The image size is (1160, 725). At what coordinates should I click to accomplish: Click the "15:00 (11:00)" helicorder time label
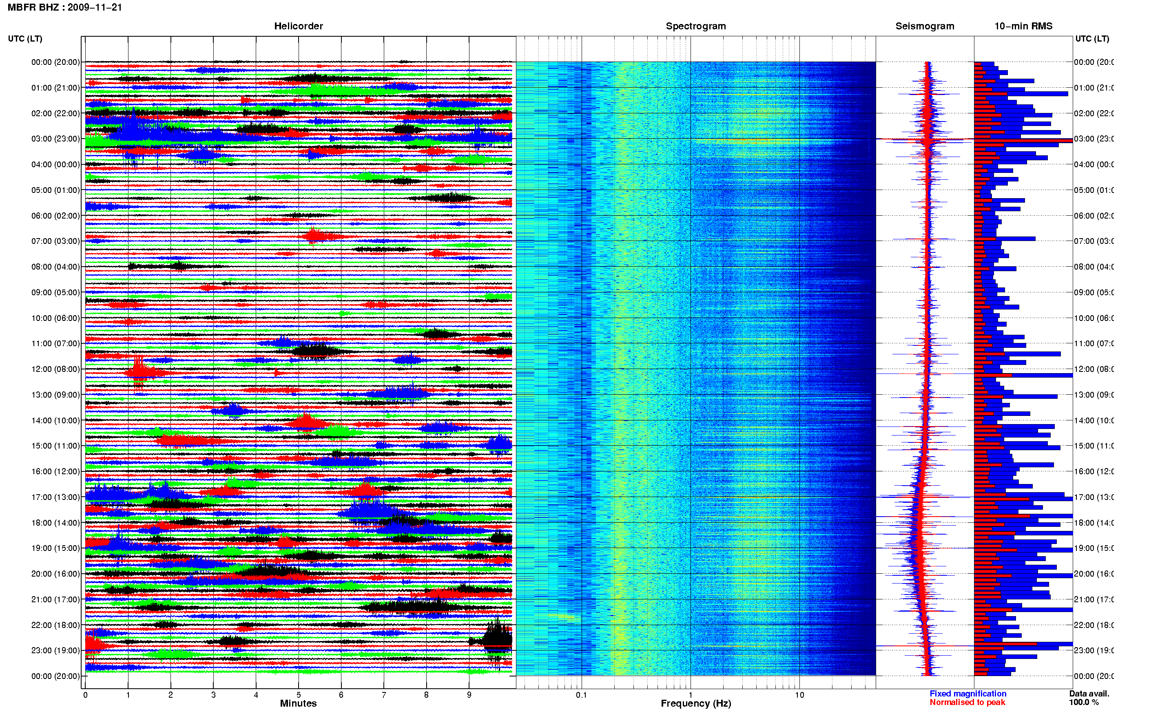(x=55, y=446)
